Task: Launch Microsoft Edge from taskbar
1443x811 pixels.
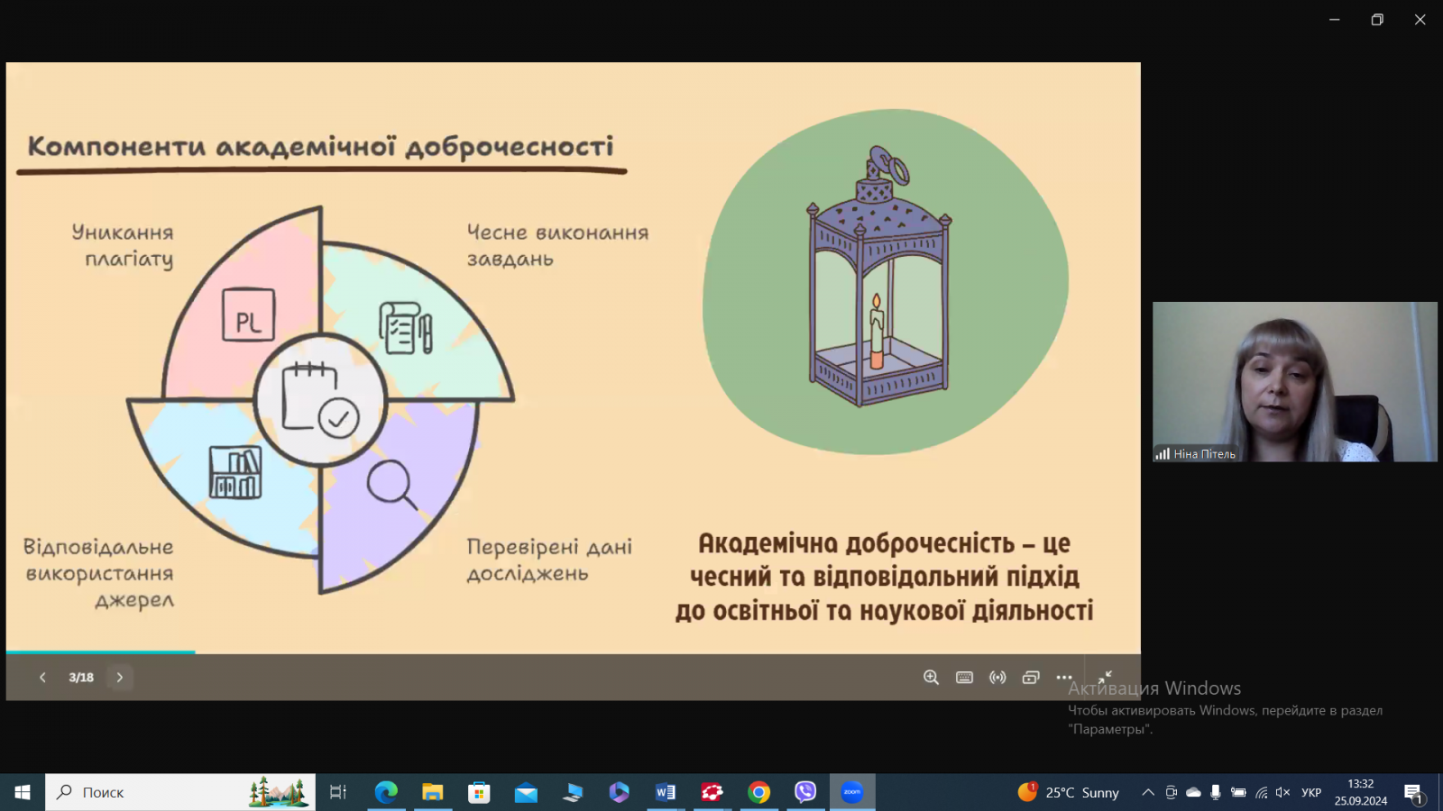Action: click(386, 792)
